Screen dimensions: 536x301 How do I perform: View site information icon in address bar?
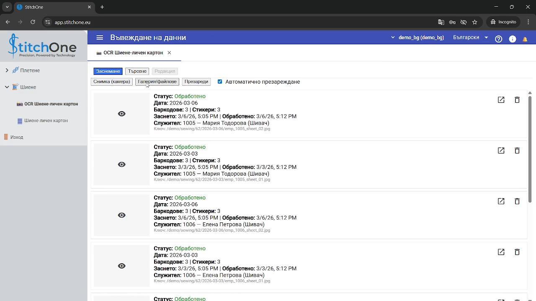coord(48,22)
